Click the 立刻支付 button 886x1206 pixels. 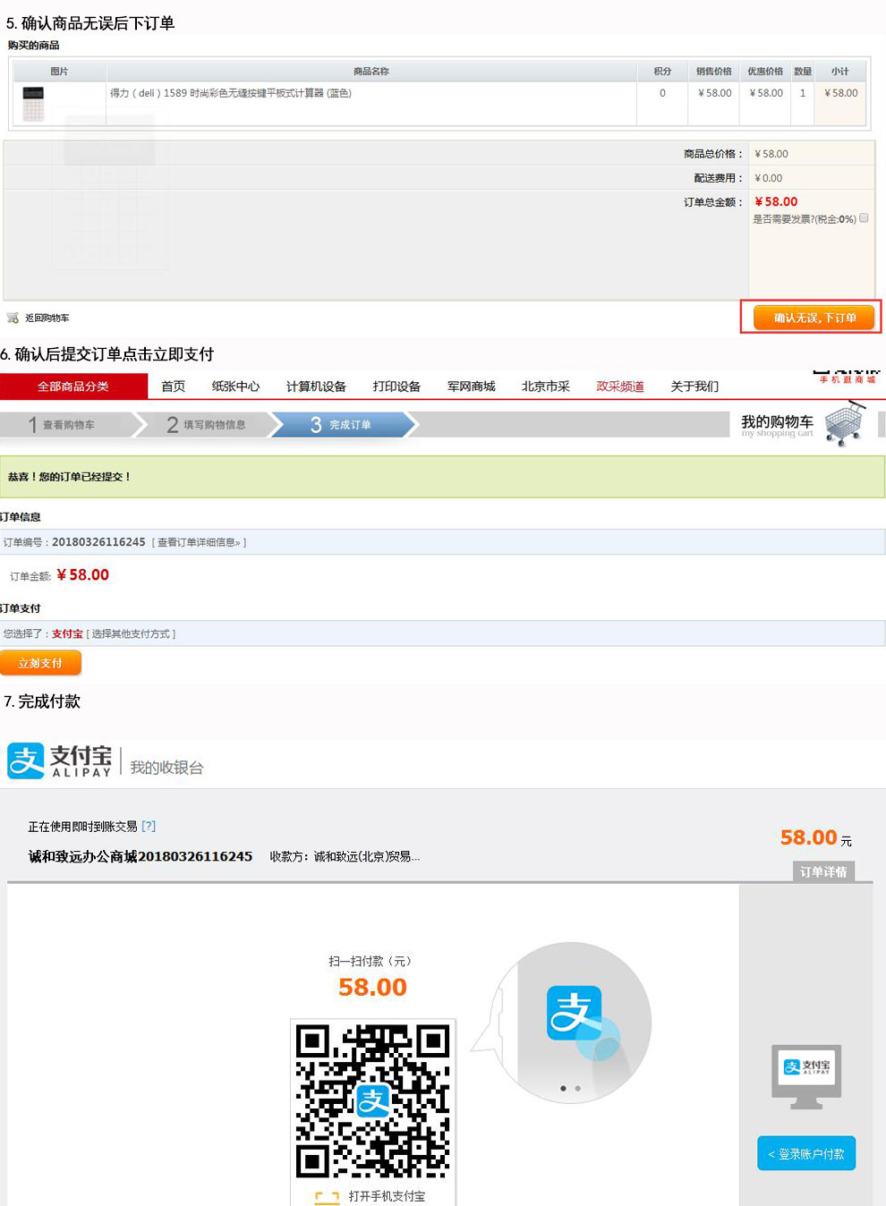click(40, 663)
